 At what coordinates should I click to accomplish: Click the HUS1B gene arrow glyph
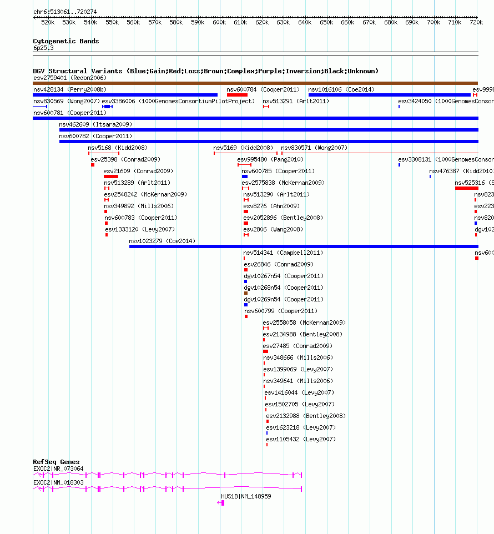220,503
